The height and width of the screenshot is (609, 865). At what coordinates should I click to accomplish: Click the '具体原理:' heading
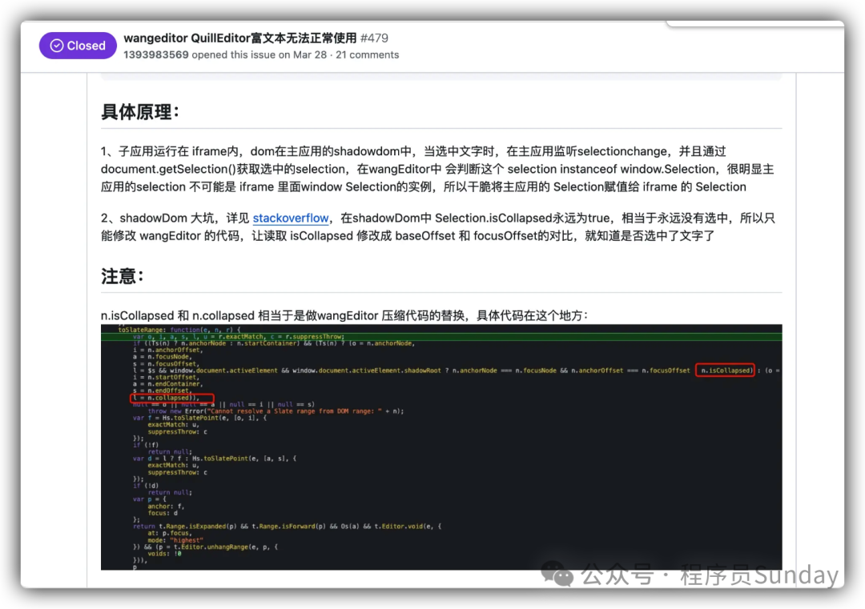coord(140,112)
